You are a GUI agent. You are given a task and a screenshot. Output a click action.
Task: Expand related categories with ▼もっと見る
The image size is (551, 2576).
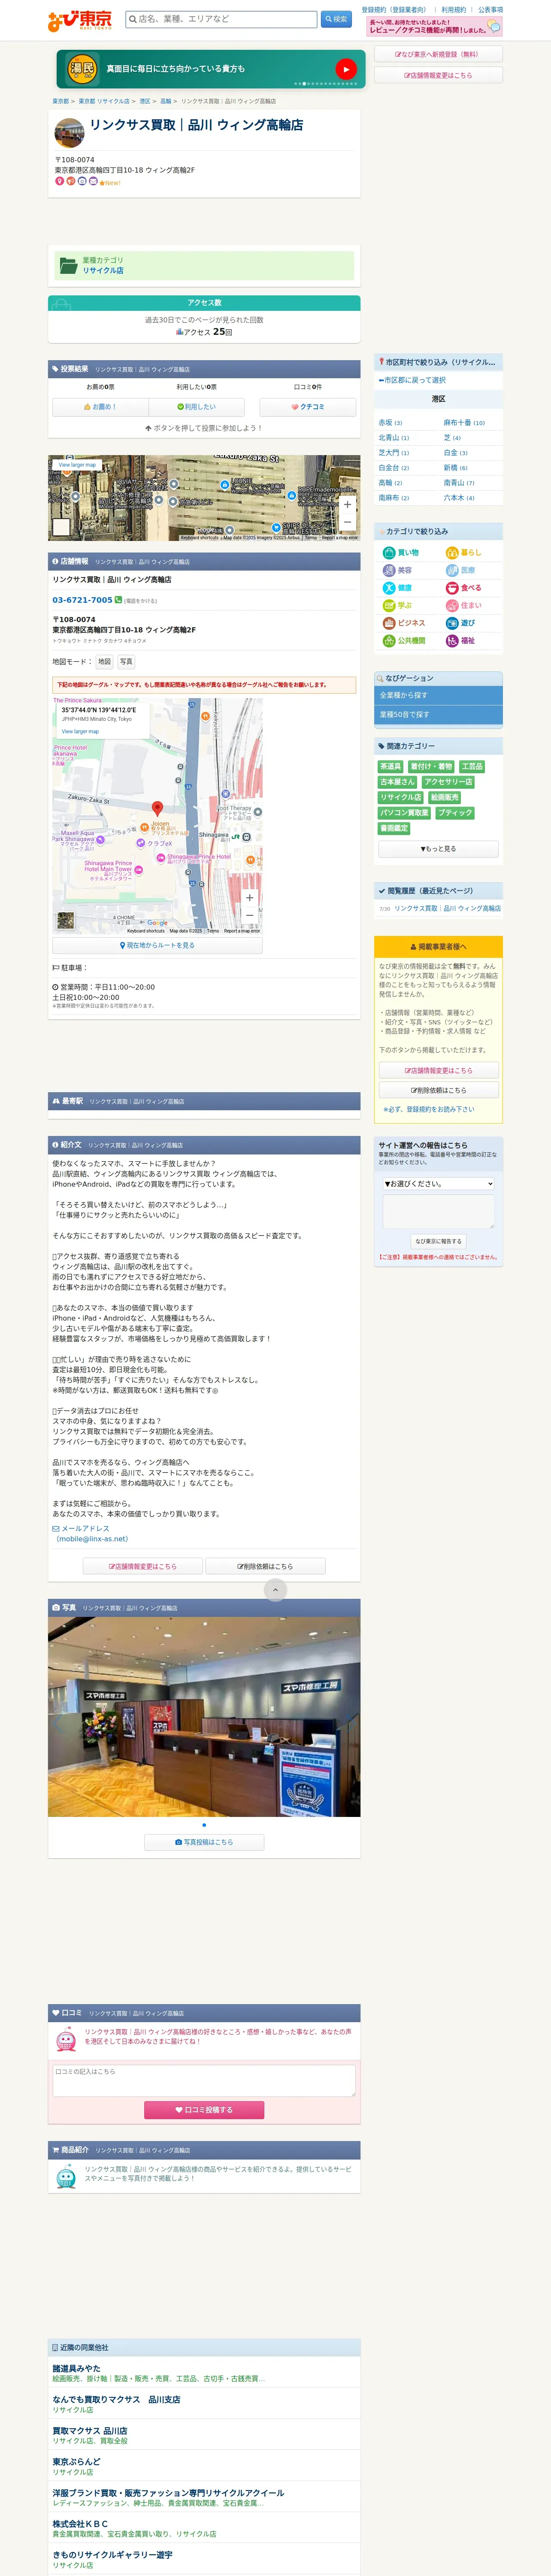[x=438, y=849]
